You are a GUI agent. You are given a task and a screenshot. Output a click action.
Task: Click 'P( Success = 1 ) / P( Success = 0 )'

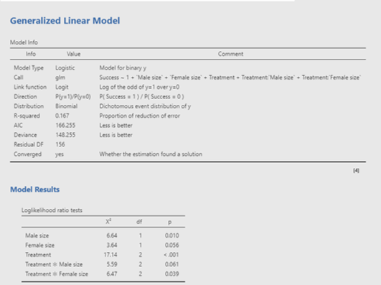coord(141,96)
